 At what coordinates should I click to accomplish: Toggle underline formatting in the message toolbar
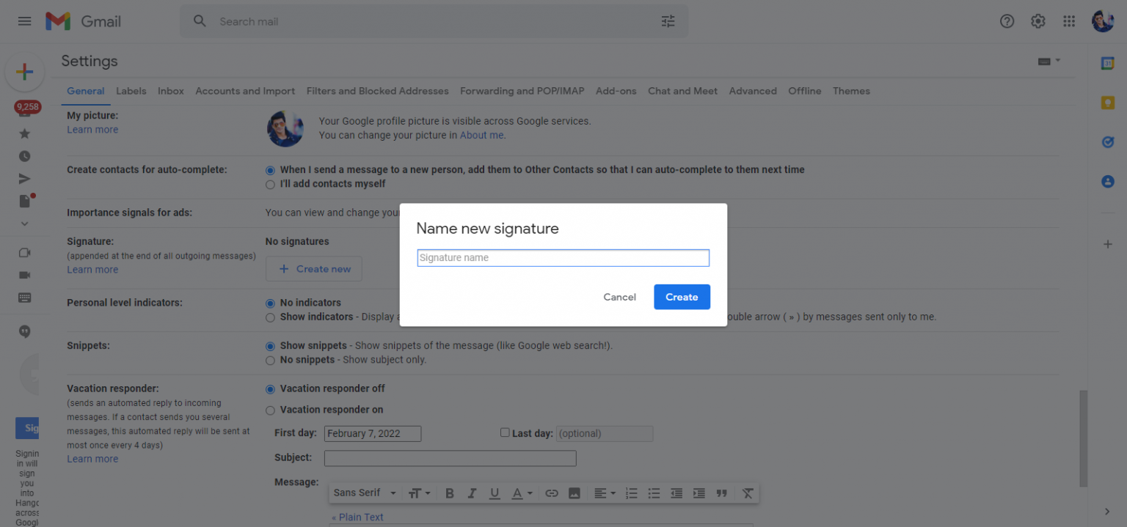point(495,493)
